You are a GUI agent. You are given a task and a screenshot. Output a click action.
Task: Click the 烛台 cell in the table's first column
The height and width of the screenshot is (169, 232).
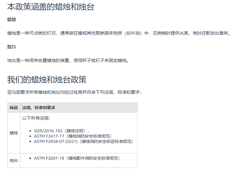click(x=14, y=160)
